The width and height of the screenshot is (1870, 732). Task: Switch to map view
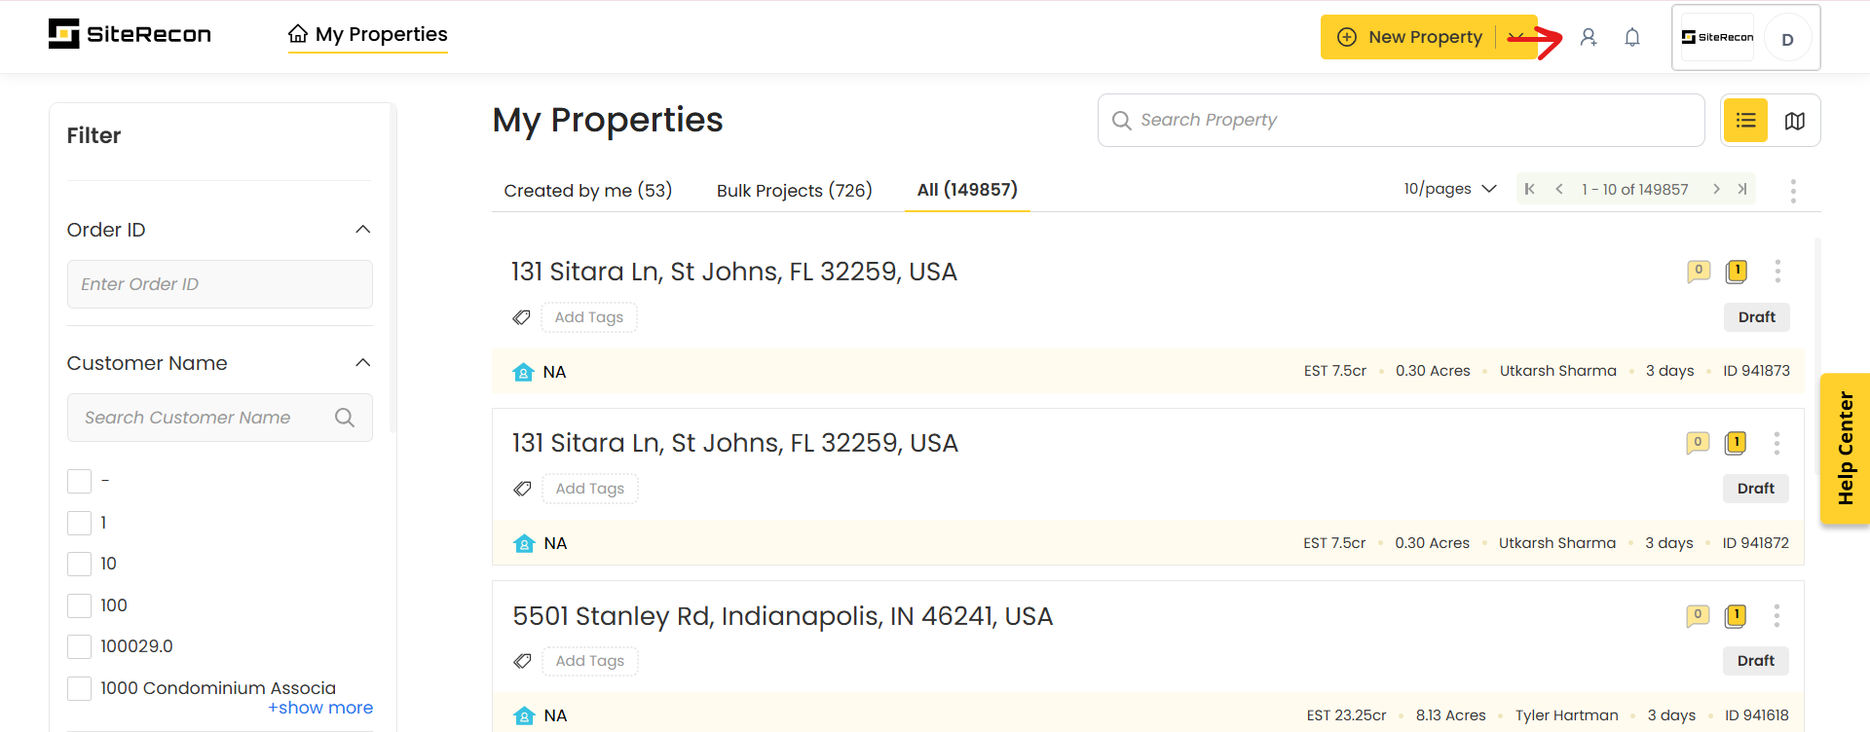1794,121
